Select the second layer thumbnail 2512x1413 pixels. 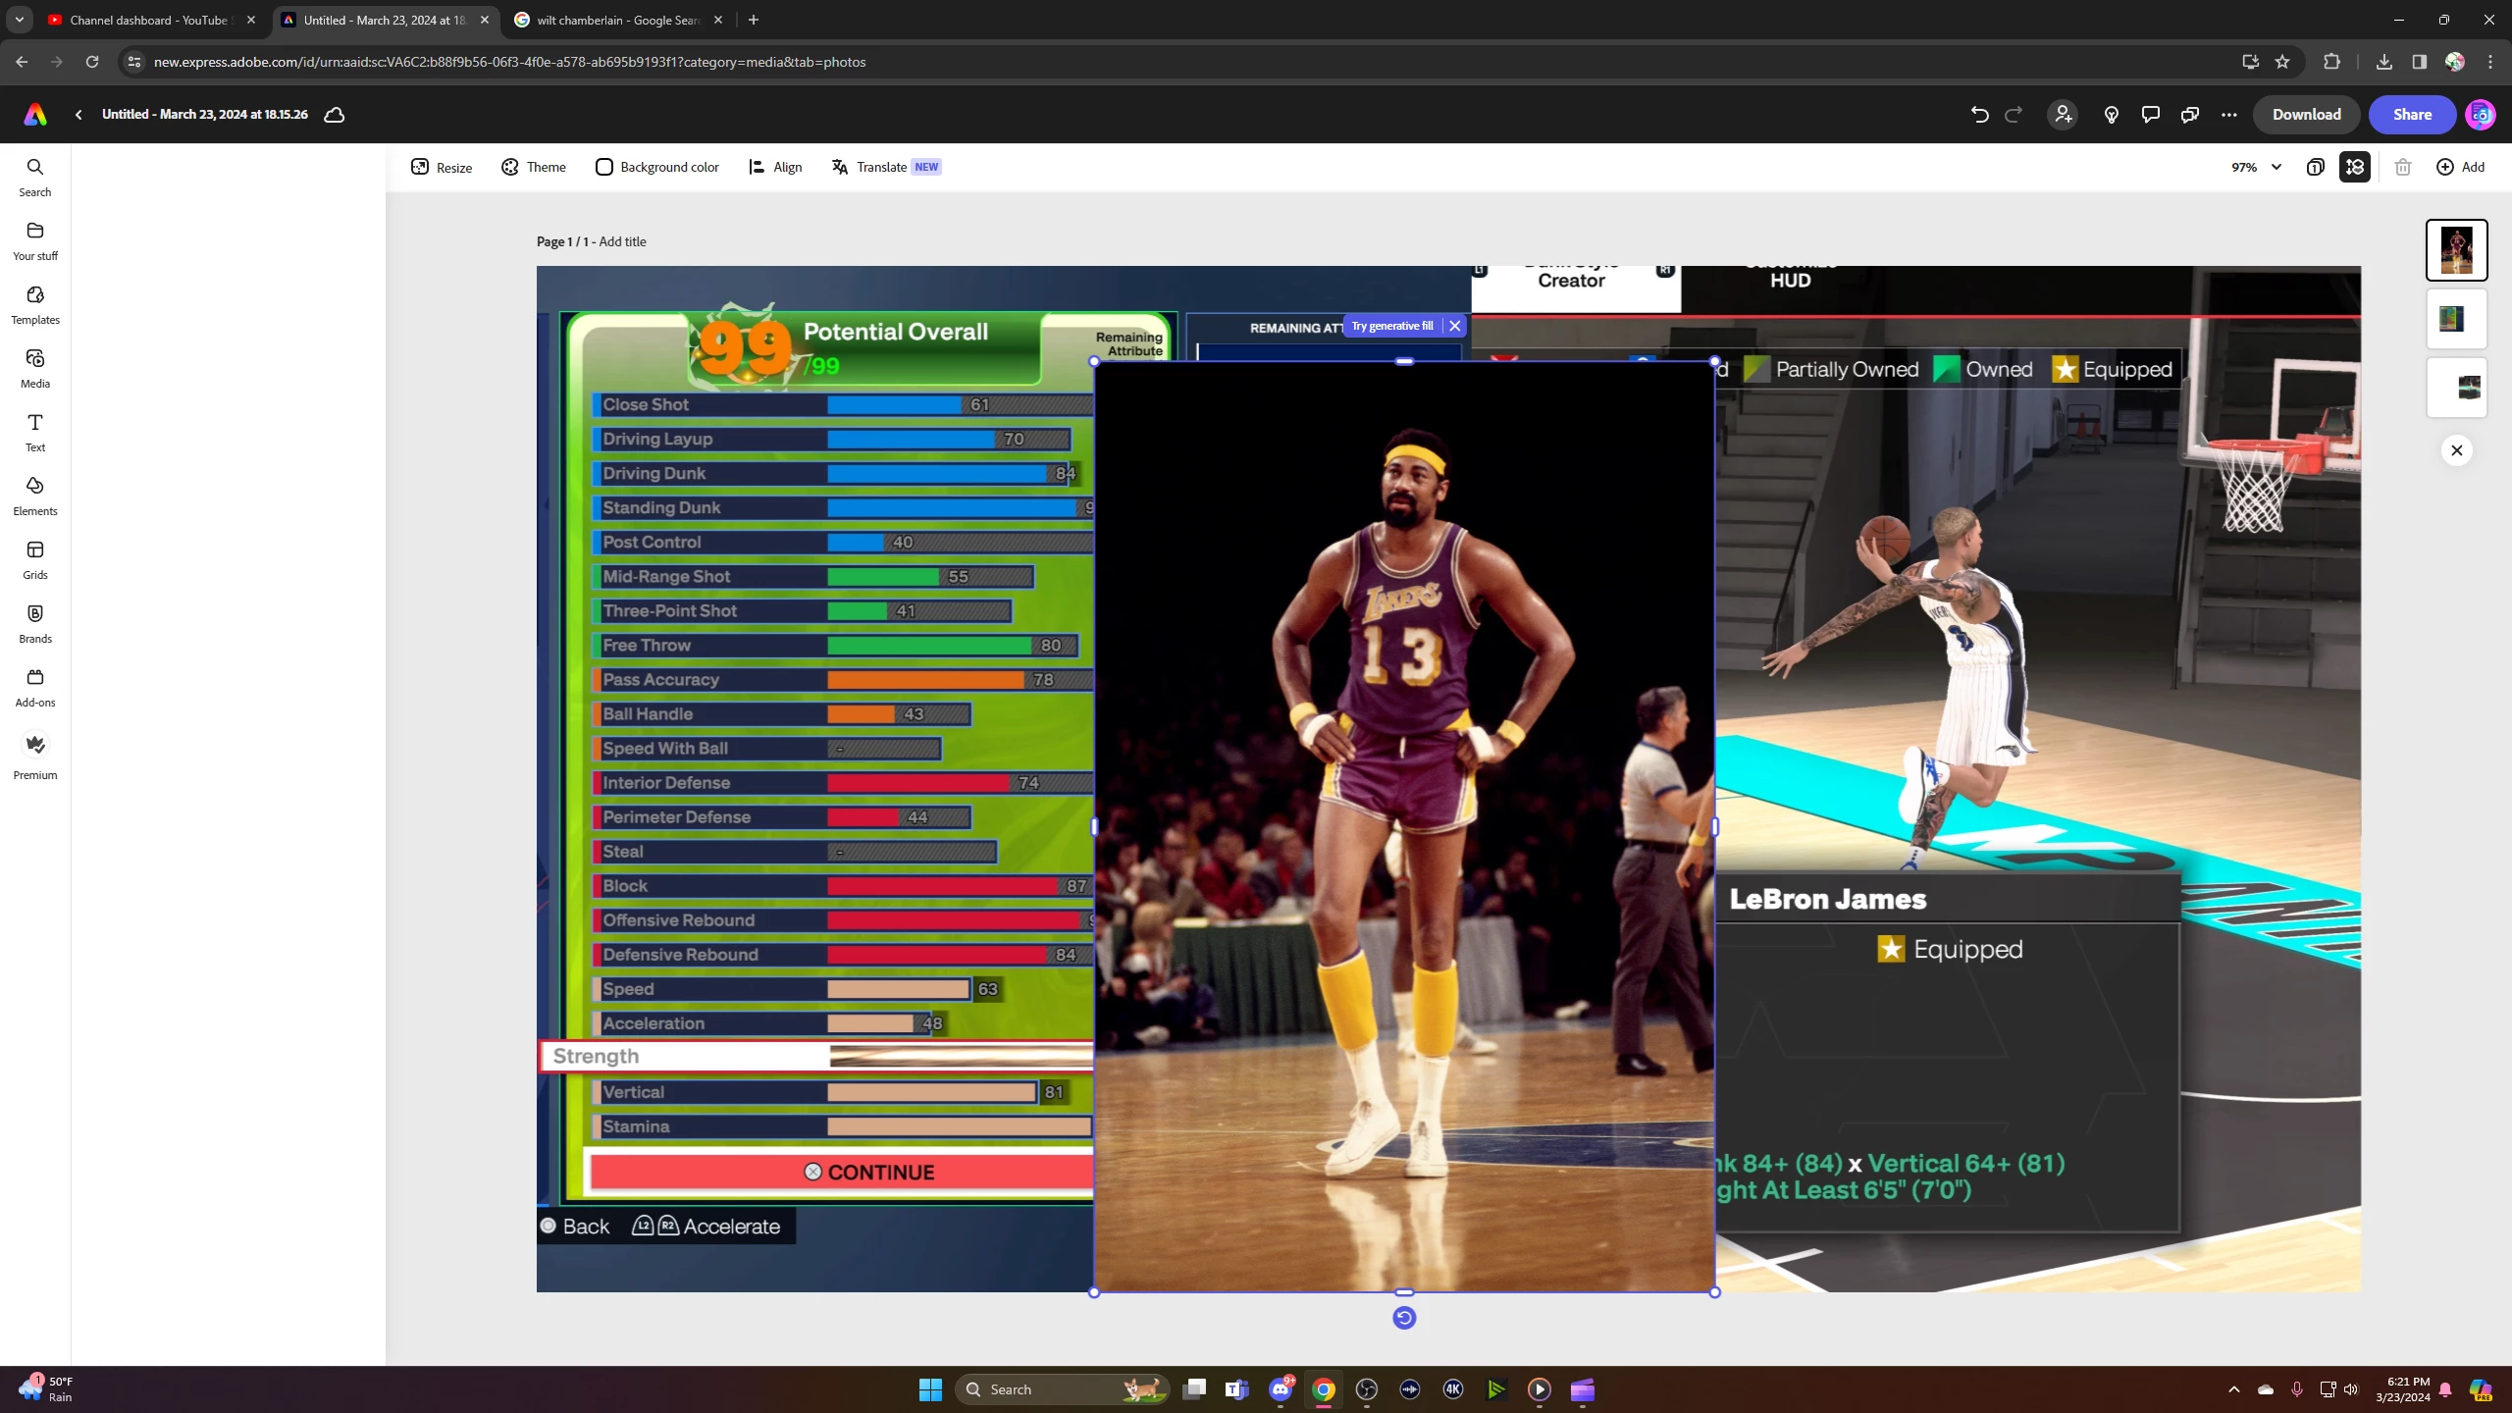coord(2456,319)
